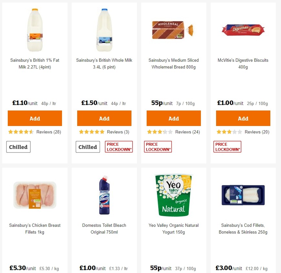View the Digestives reviews link
This screenshot has height=273, width=281.
[257, 132]
